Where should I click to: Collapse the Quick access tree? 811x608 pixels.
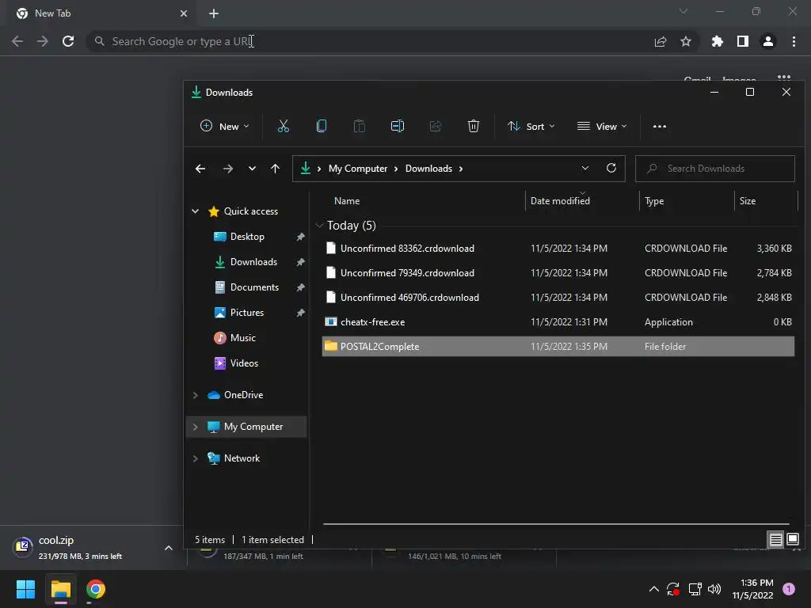point(196,211)
